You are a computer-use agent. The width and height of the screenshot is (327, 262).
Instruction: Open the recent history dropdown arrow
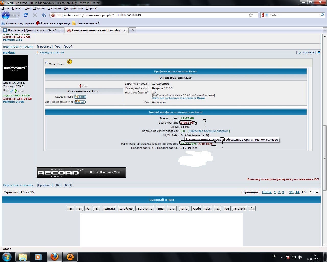pos(18,15)
